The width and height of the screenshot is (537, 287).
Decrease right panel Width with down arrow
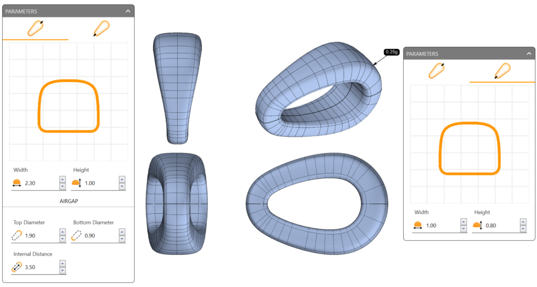(464, 228)
